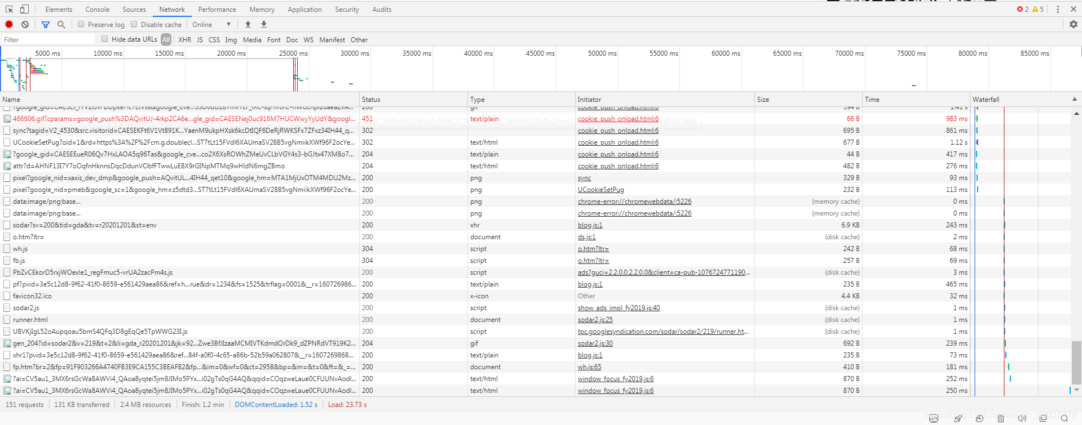The width and height of the screenshot is (1082, 425).
Task: Click the red error count badge
Action: tap(1023, 9)
